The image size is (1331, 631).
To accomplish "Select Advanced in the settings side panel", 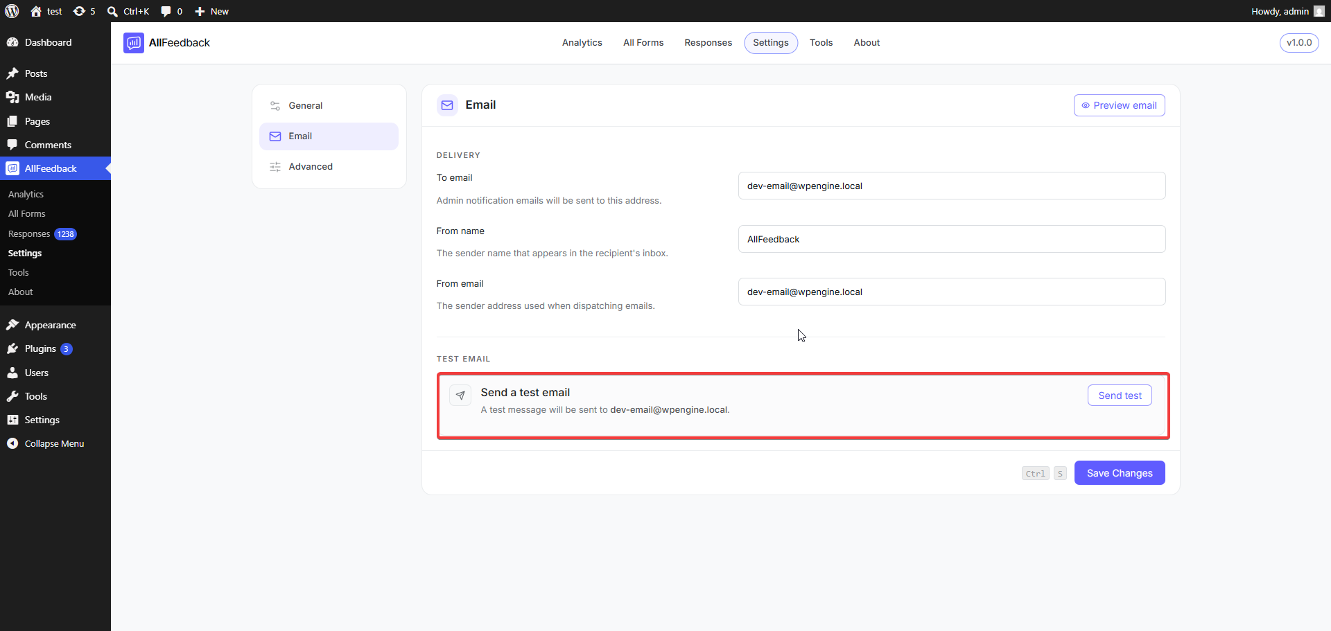I will [329, 167].
